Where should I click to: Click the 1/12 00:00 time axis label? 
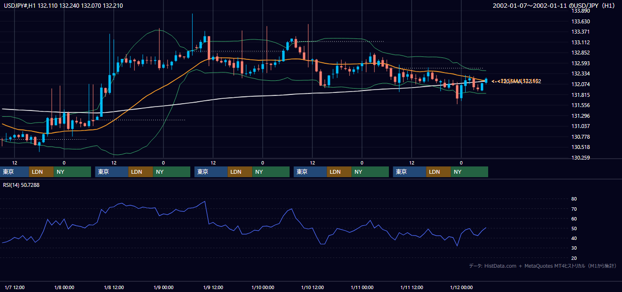pos(461,287)
